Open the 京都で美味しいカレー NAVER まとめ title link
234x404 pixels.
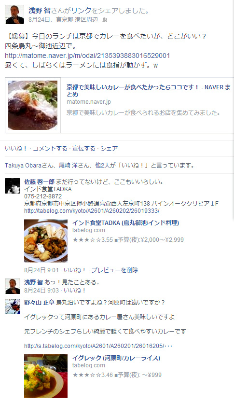point(149,91)
